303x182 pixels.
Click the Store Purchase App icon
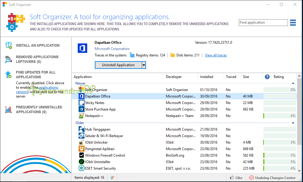coord(81,109)
